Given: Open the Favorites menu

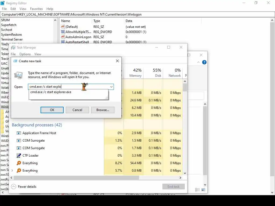Looking at the screenshot, I should tap(36, 9).
